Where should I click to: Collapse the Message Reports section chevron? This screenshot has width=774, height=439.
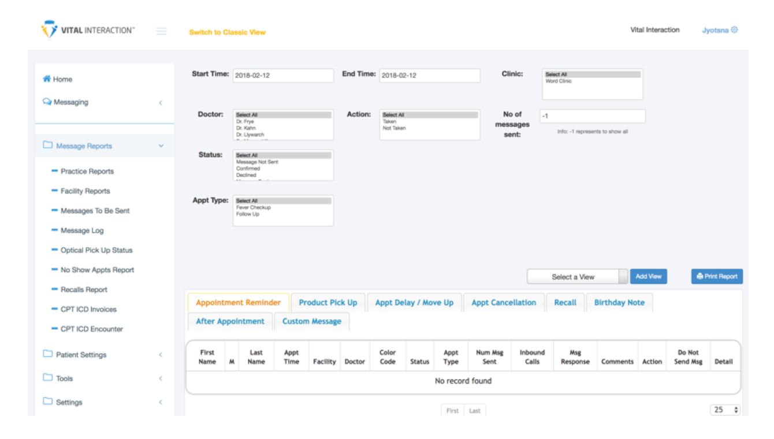point(161,146)
